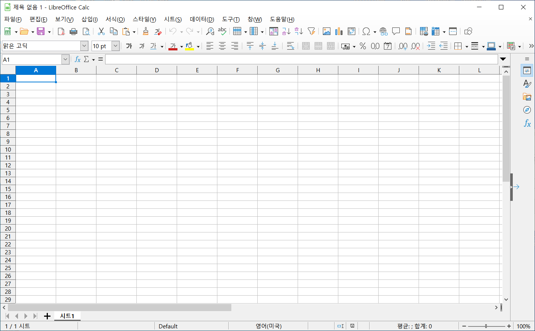Image resolution: width=535 pixels, height=331 pixels.
Task: Click the zoom slider handle
Action: tap(486, 326)
